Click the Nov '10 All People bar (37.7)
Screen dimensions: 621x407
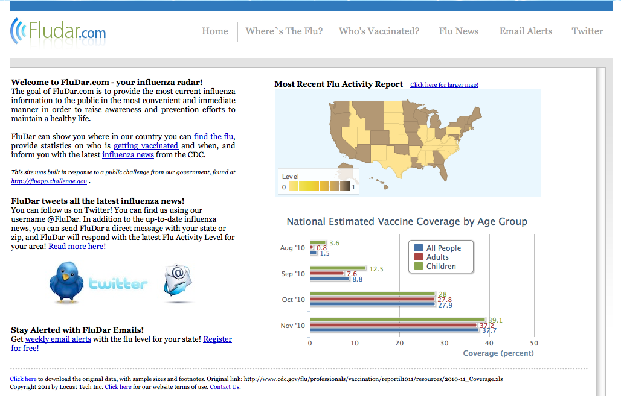394,330
